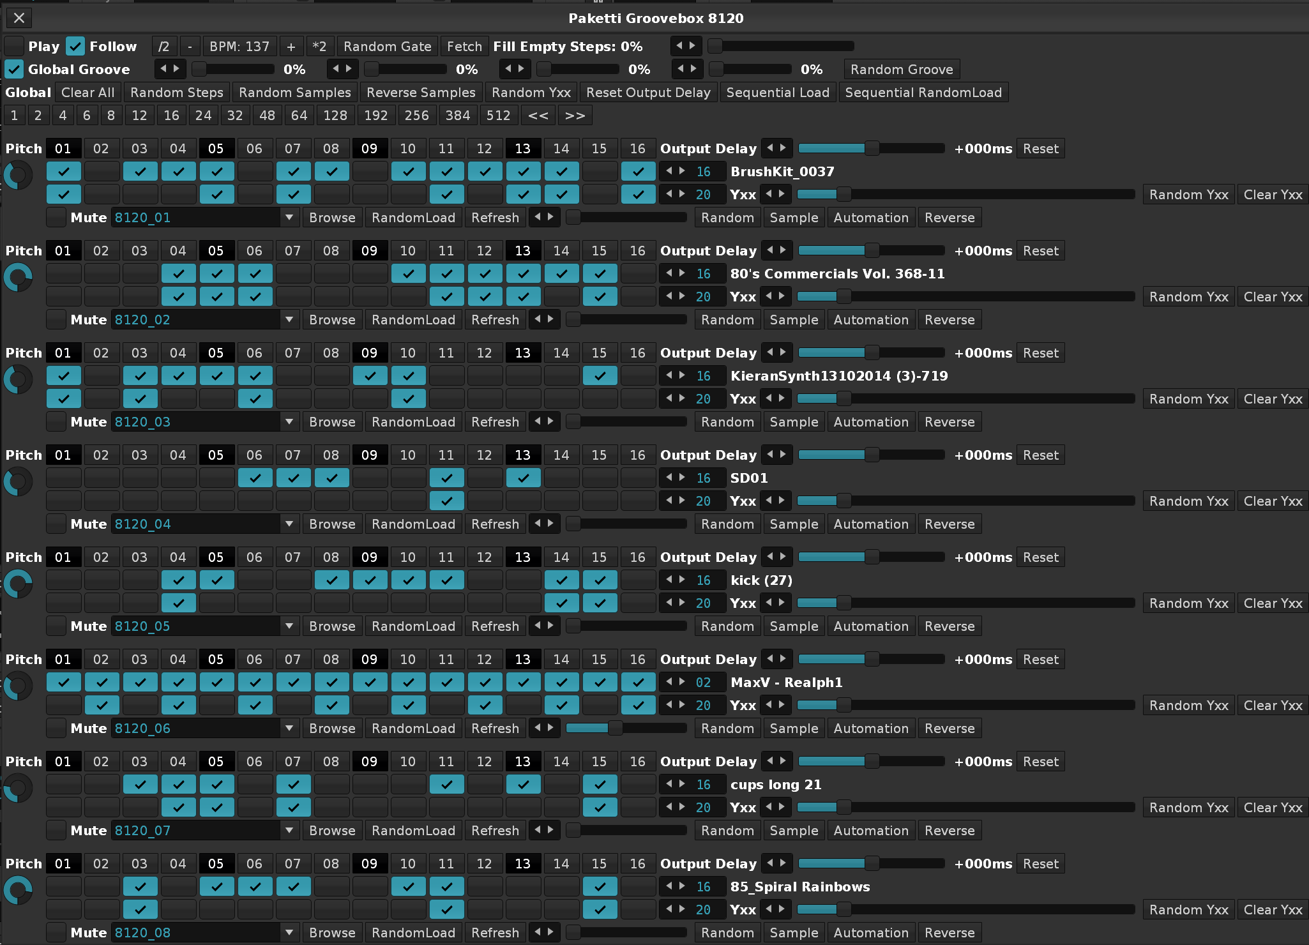Click the rotary knob for the SD01 track
The height and width of the screenshot is (945, 1309).
click(18, 481)
